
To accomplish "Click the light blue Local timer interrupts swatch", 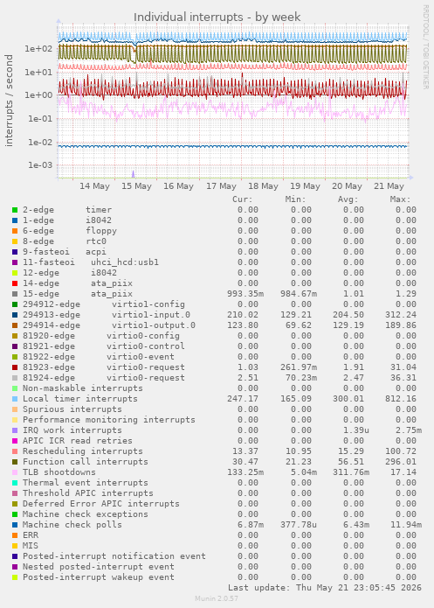I will point(15,399).
